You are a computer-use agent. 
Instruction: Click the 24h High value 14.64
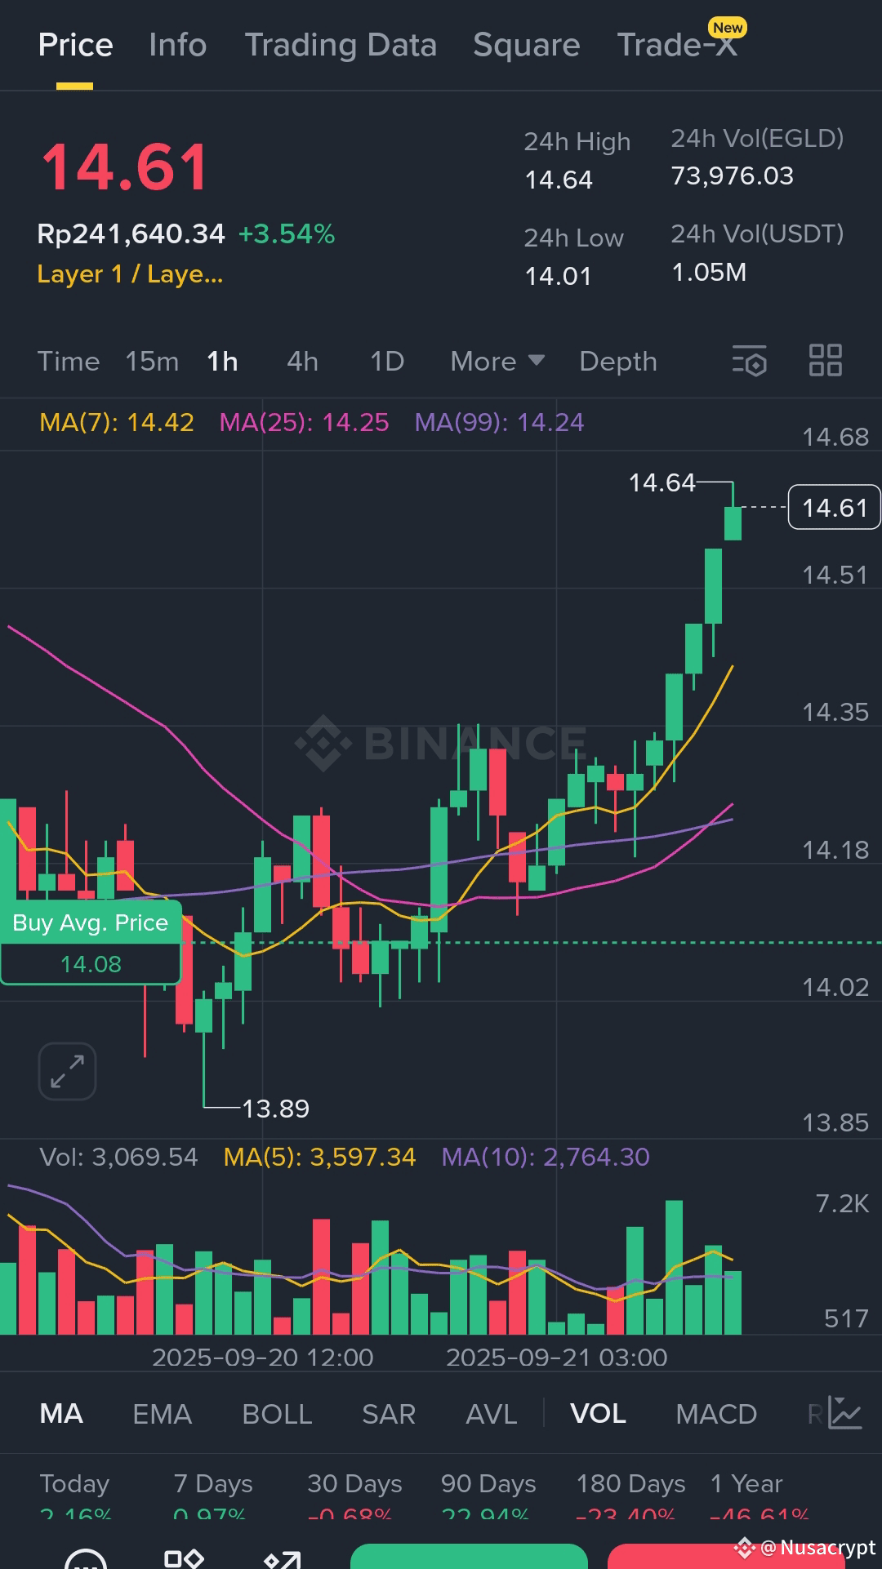click(559, 180)
